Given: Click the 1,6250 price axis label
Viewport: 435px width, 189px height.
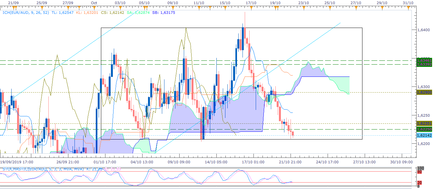Looking at the screenshot, I should 424,115.
